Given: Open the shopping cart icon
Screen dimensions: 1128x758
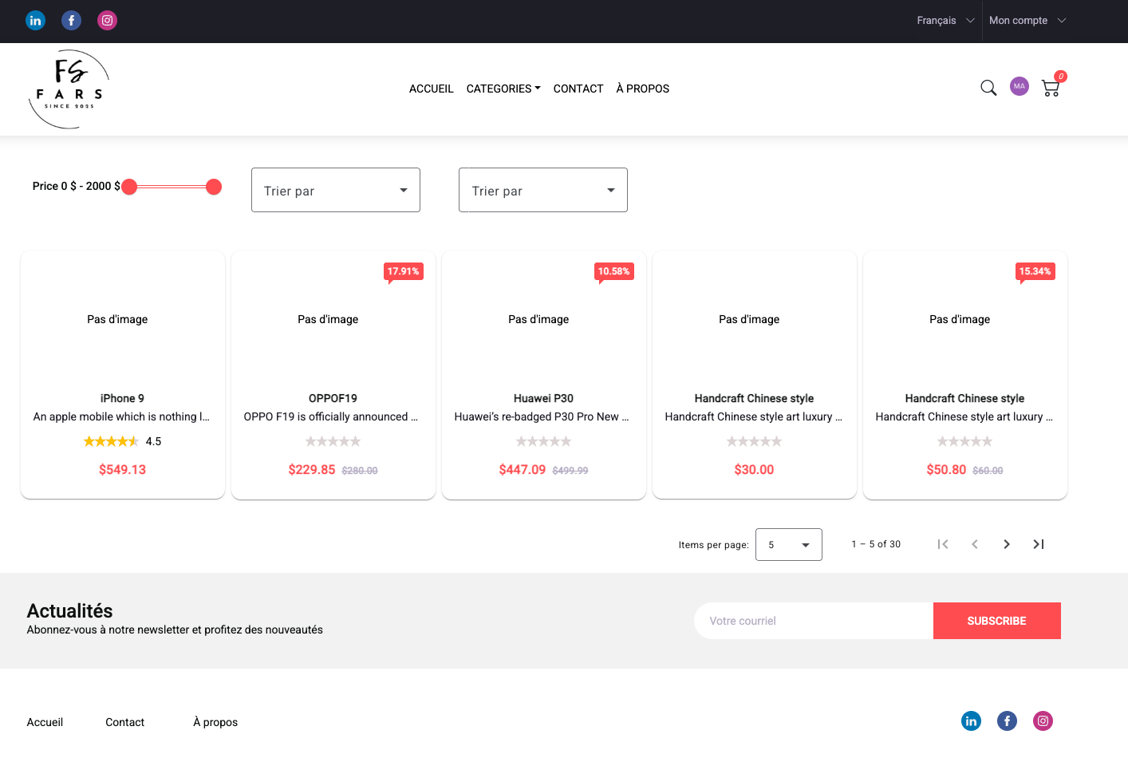Looking at the screenshot, I should pyautogui.click(x=1051, y=89).
